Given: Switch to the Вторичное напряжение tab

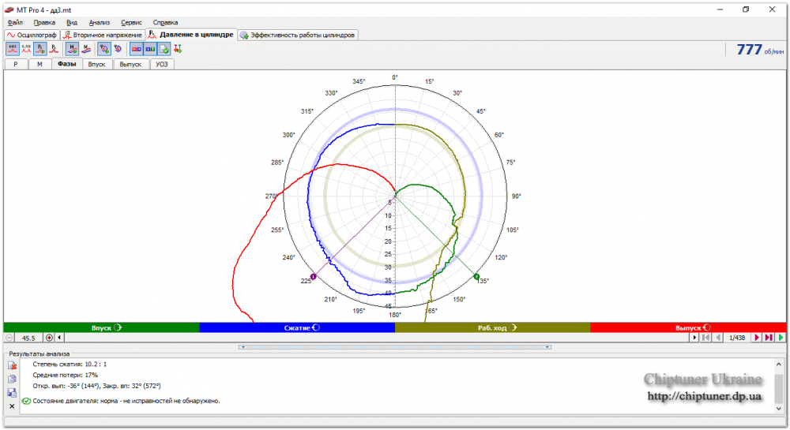Looking at the screenshot, I should (103, 35).
